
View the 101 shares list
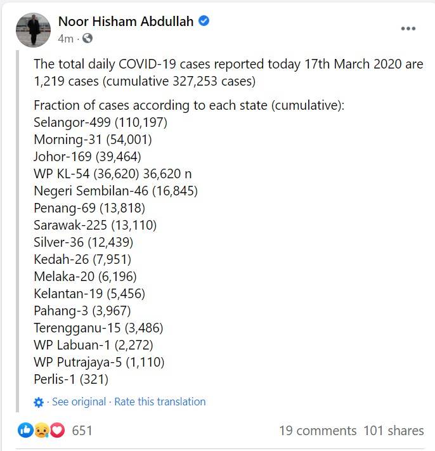coord(394,431)
